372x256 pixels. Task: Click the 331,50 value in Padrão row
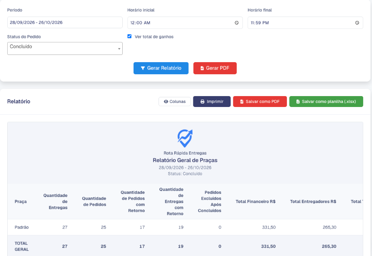(x=269, y=227)
